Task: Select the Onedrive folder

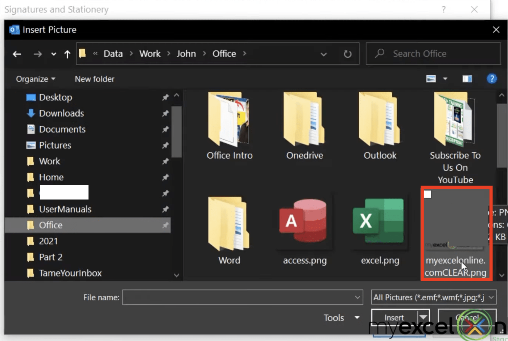Action: 305,126
